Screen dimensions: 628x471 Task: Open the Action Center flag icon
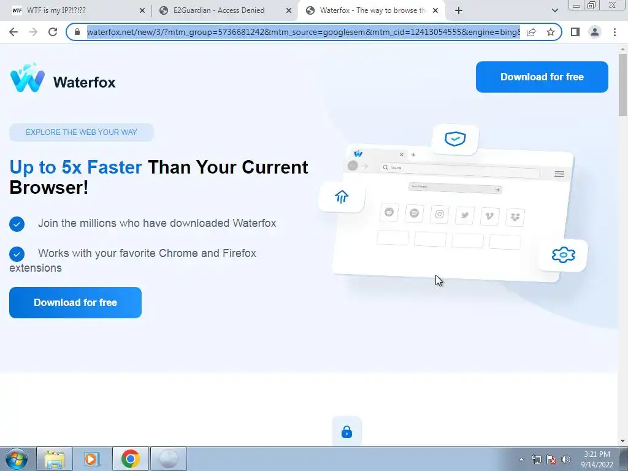[x=551, y=459]
